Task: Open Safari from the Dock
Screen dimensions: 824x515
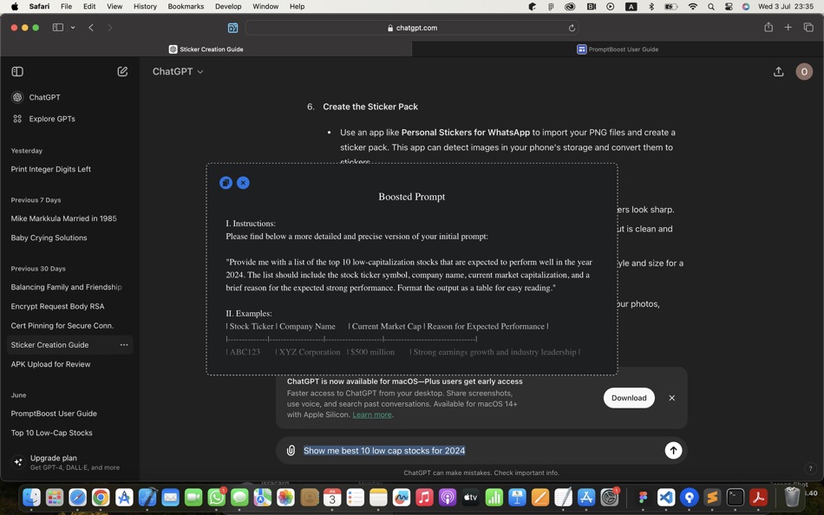Action: click(77, 498)
